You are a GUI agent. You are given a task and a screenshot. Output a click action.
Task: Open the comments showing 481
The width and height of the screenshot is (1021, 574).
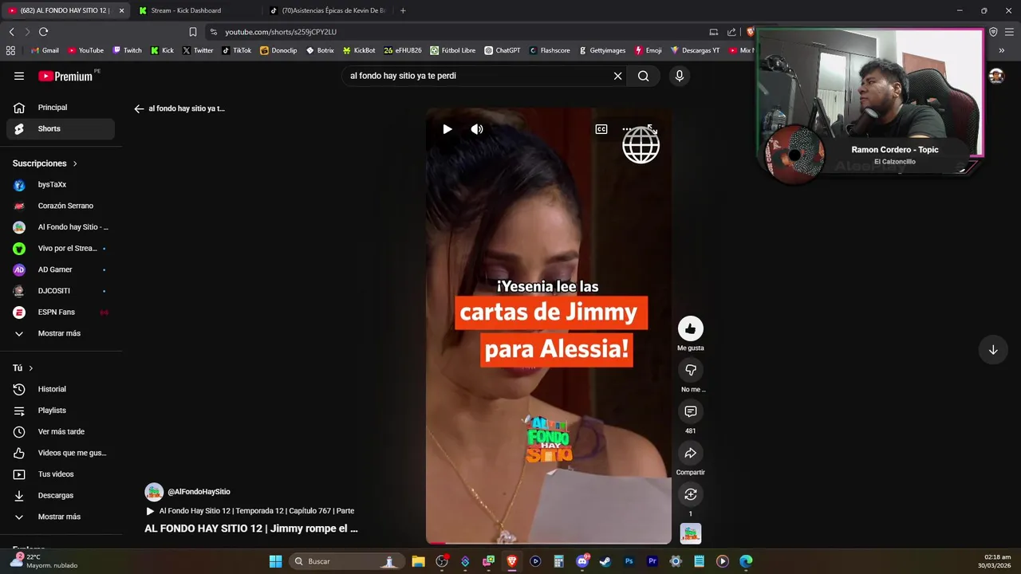691,411
